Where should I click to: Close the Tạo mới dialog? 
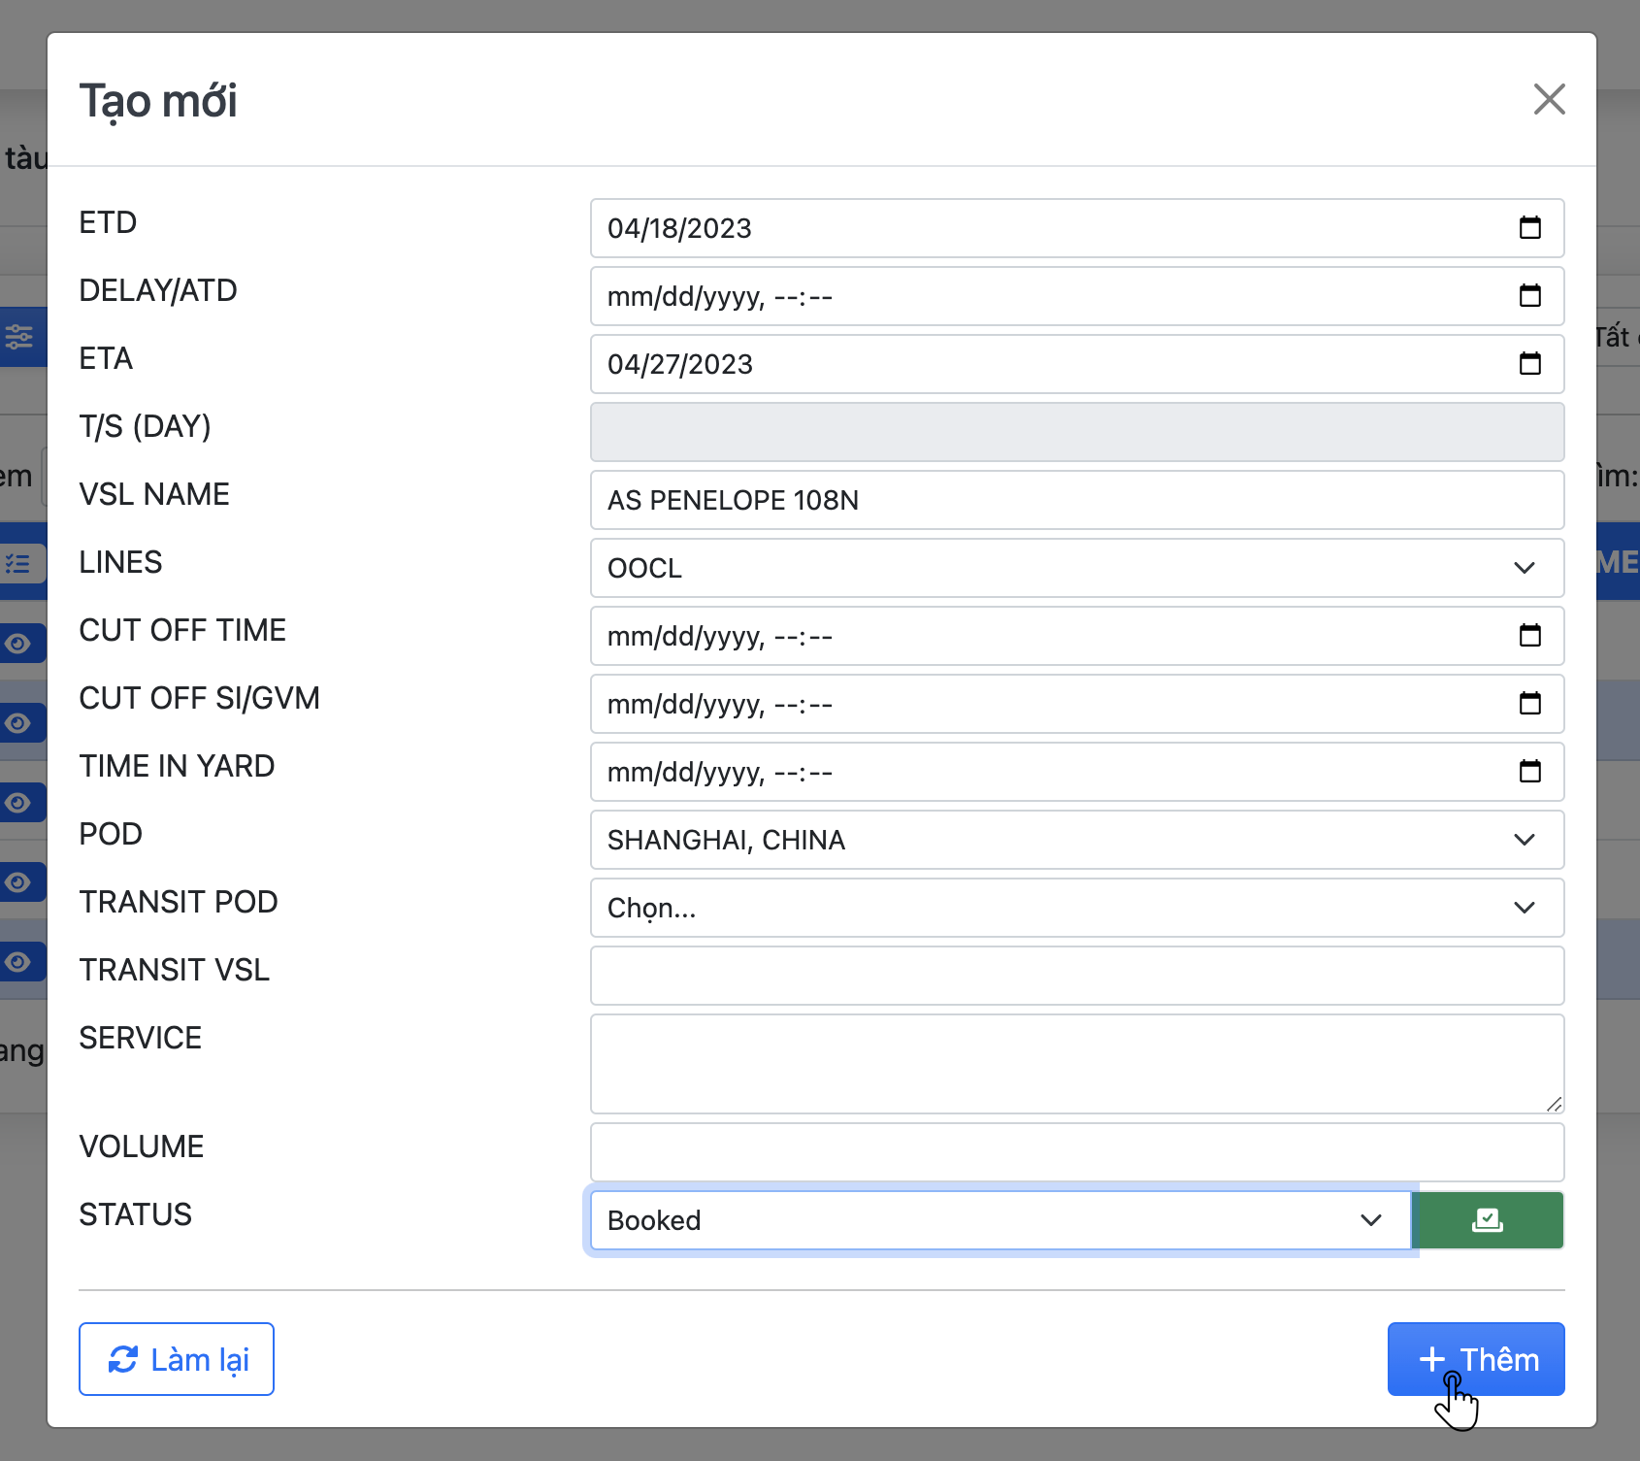click(x=1549, y=99)
